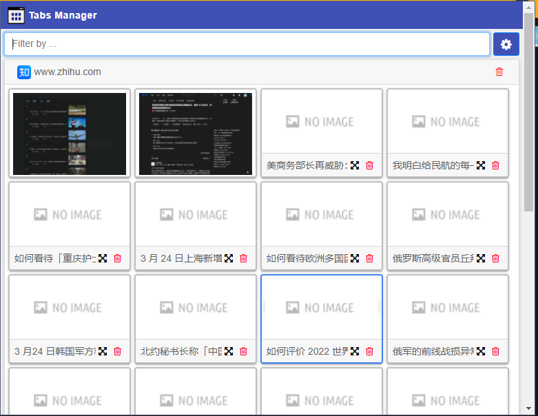Delete the "3 月24 日韩国军方" tab

[117, 351]
